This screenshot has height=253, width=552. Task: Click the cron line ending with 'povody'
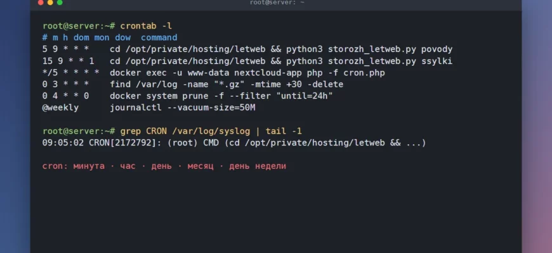(x=247, y=49)
